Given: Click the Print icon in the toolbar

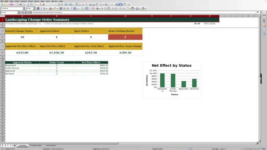Looking at the screenshot, I should (x=21, y=5).
